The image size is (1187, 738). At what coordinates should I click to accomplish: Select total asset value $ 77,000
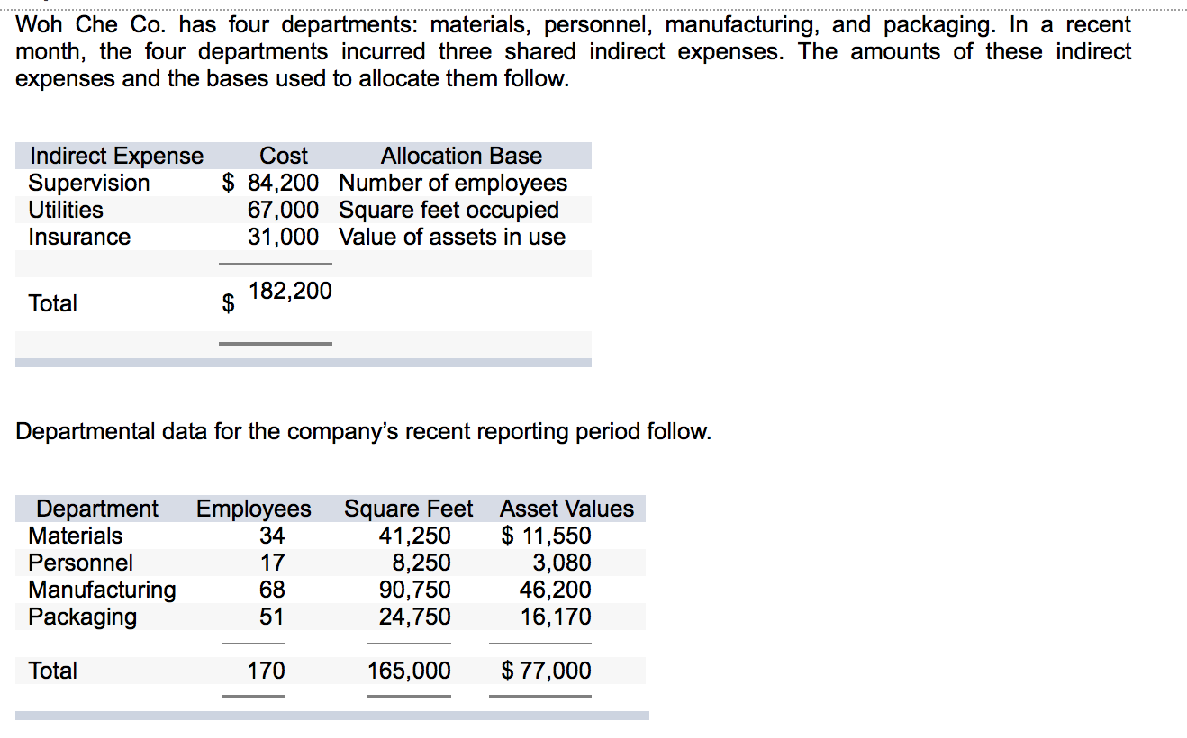[x=547, y=670]
